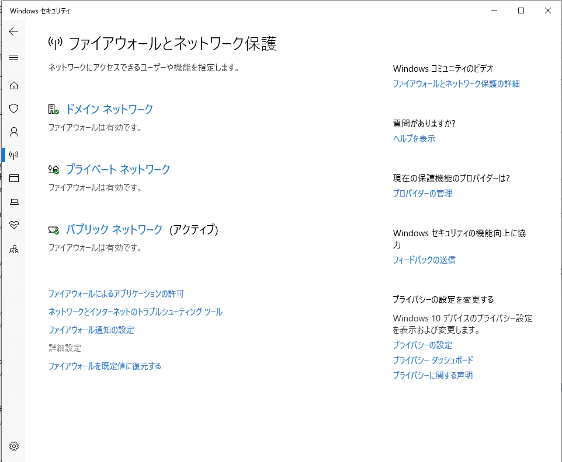Open ネットワークとインターネットのトラブルシューティング ツール
The width and height of the screenshot is (562, 462).
[135, 311]
